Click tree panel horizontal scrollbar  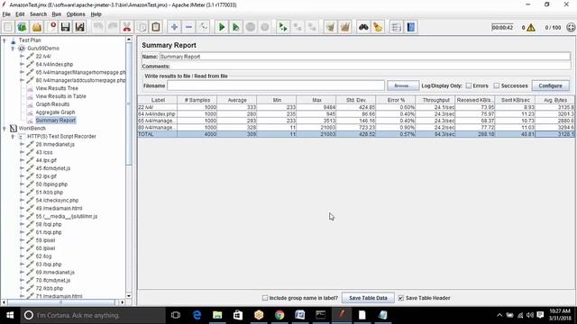(x=61, y=302)
